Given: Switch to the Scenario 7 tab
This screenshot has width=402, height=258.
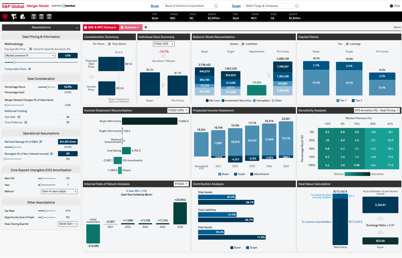Looking at the screenshot, I should 131,27.
